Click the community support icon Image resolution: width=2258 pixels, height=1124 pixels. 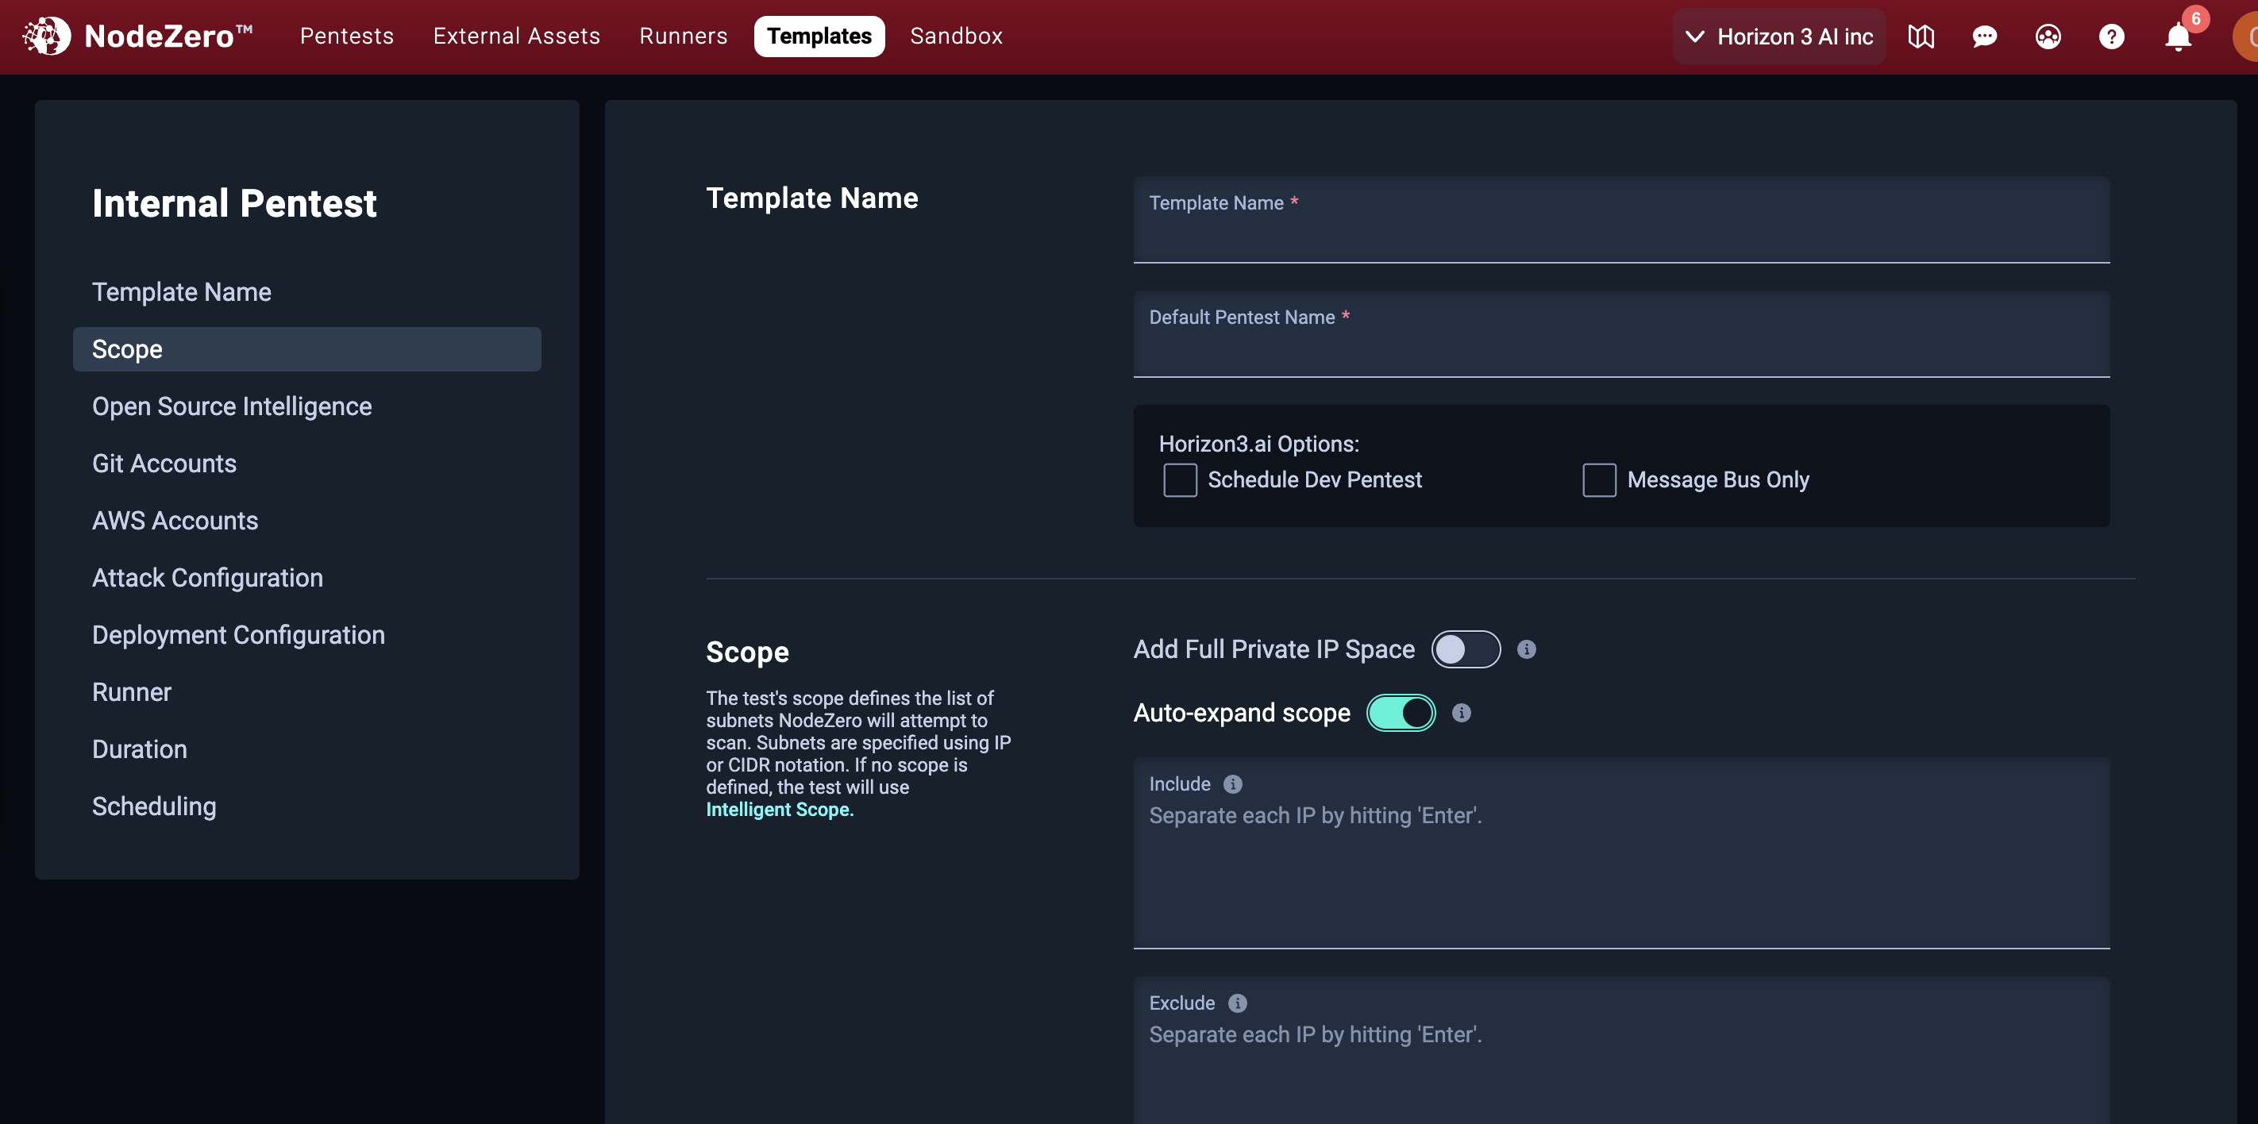(x=2048, y=36)
